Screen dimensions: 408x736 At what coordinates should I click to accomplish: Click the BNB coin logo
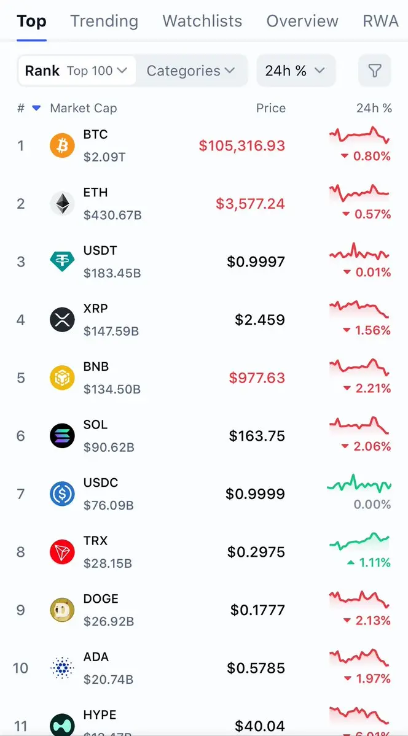click(62, 378)
